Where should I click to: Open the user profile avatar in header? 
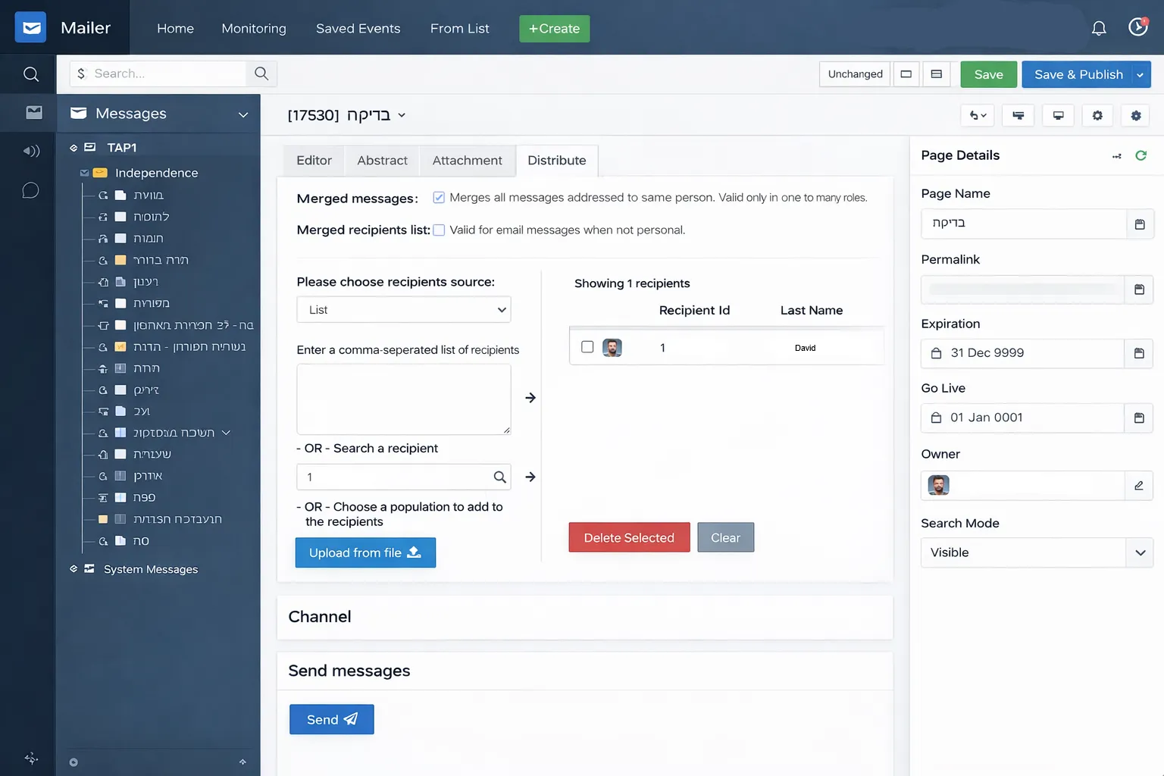pyautogui.click(x=1138, y=27)
